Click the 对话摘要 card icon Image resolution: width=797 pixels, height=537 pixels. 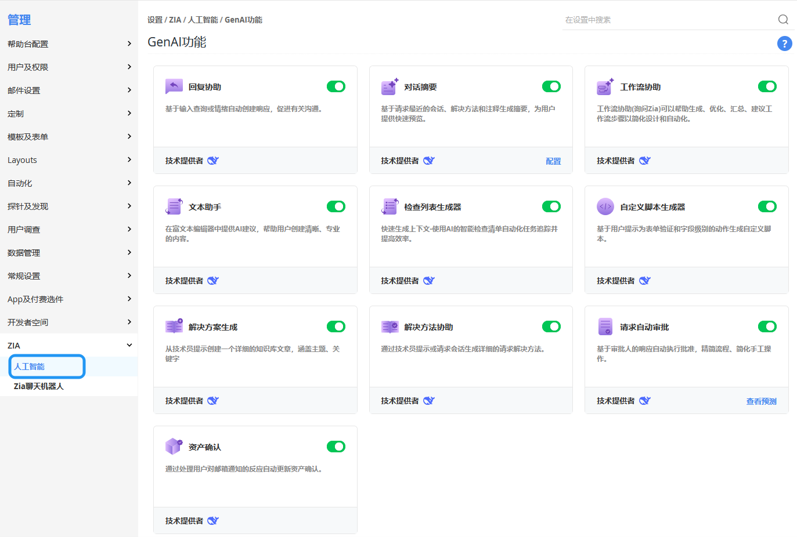[x=390, y=86]
